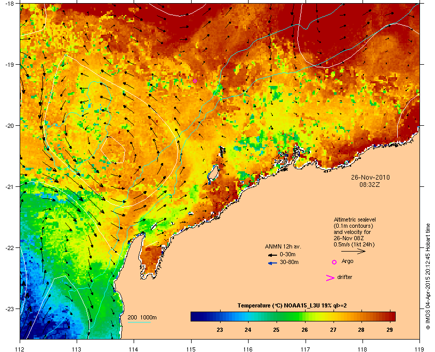Click the colorbar tick label 24
Screen dimensions: 435x352
(x=248, y=330)
